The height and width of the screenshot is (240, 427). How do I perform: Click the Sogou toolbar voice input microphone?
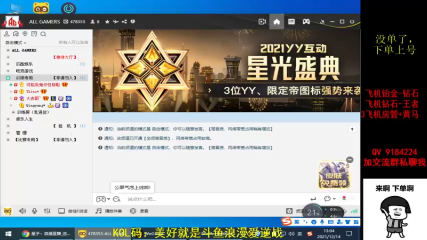[322, 222]
